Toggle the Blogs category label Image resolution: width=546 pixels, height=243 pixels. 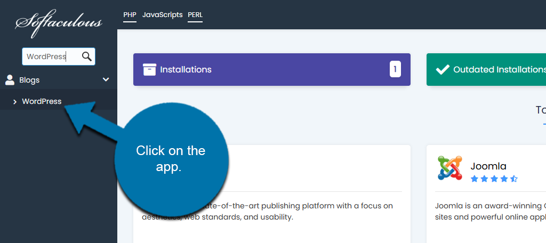[x=29, y=80]
